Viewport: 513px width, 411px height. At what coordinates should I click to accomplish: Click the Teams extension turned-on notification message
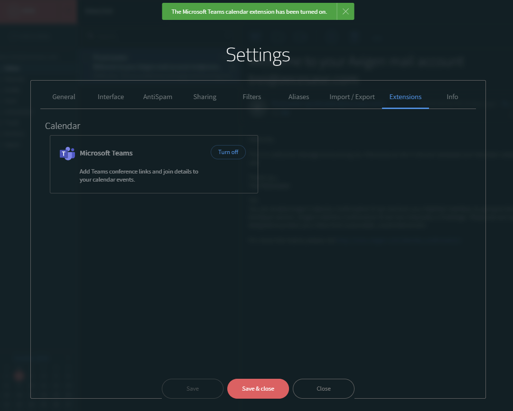249,12
